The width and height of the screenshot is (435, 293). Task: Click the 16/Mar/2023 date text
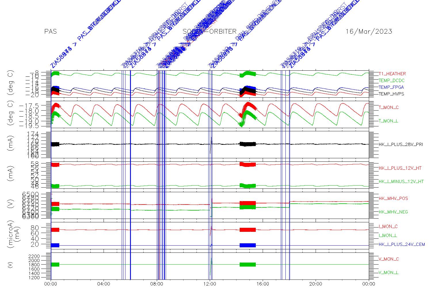(x=369, y=32)
